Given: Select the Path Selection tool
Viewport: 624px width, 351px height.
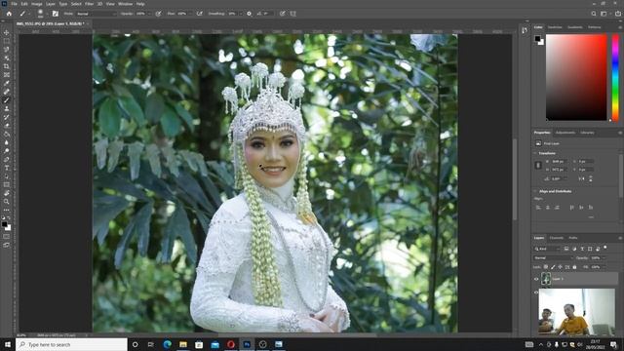Looking at the screenshot, I should click(7, 176).
